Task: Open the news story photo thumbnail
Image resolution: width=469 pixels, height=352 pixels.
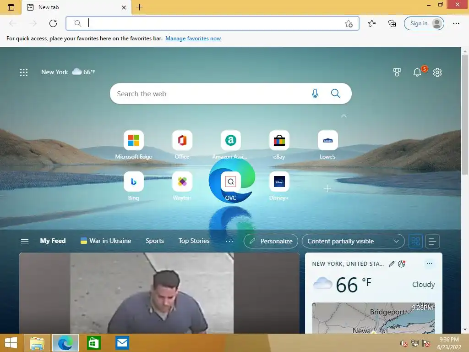Action: 159,293
